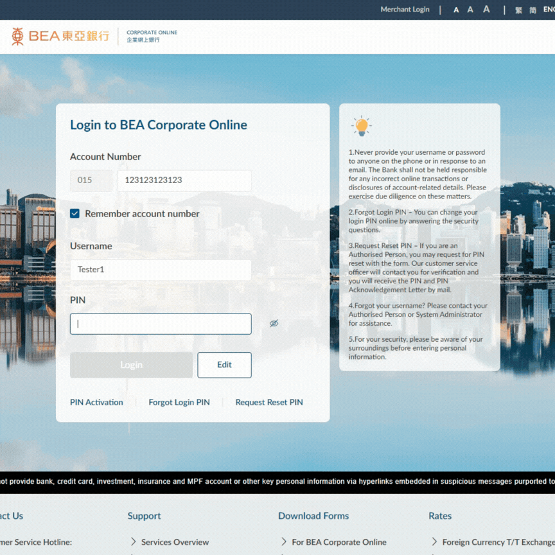Open Foreign Currency T/T Exchange link
The width and height of the screenshot is (555, 555).
click(498, 542)
